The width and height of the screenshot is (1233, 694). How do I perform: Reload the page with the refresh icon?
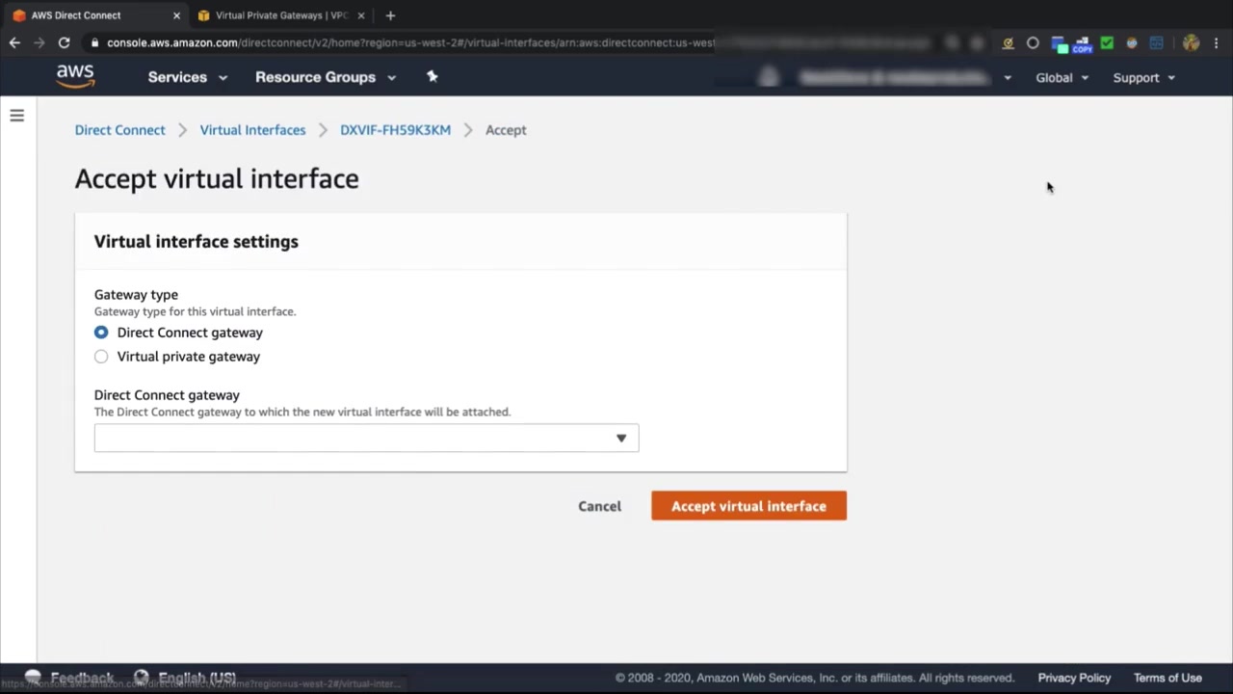[x=64, y=42]
